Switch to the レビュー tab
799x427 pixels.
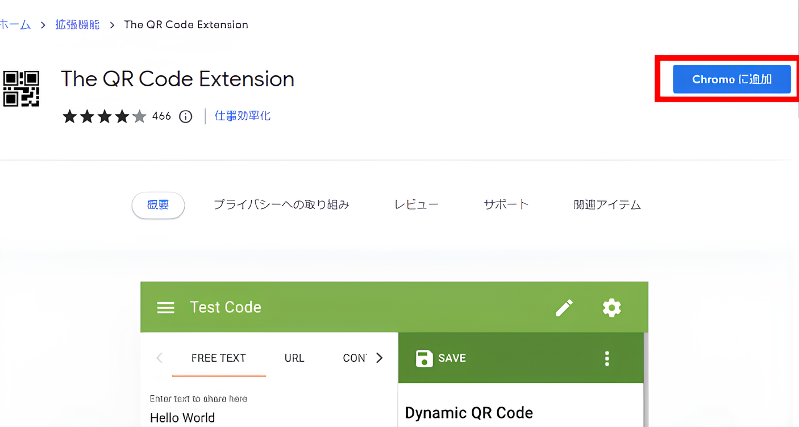(416, 204)
